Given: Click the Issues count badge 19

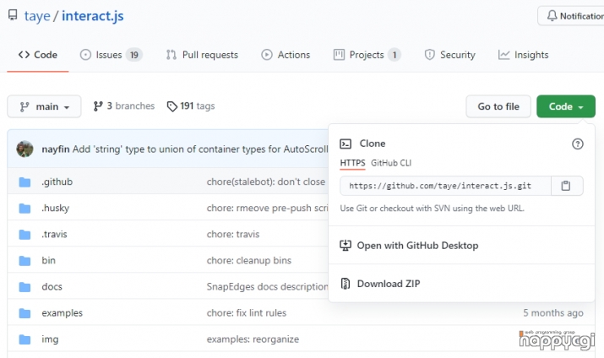Looking at the screenshot, I should pyautogui.click(x=133, y=55).
